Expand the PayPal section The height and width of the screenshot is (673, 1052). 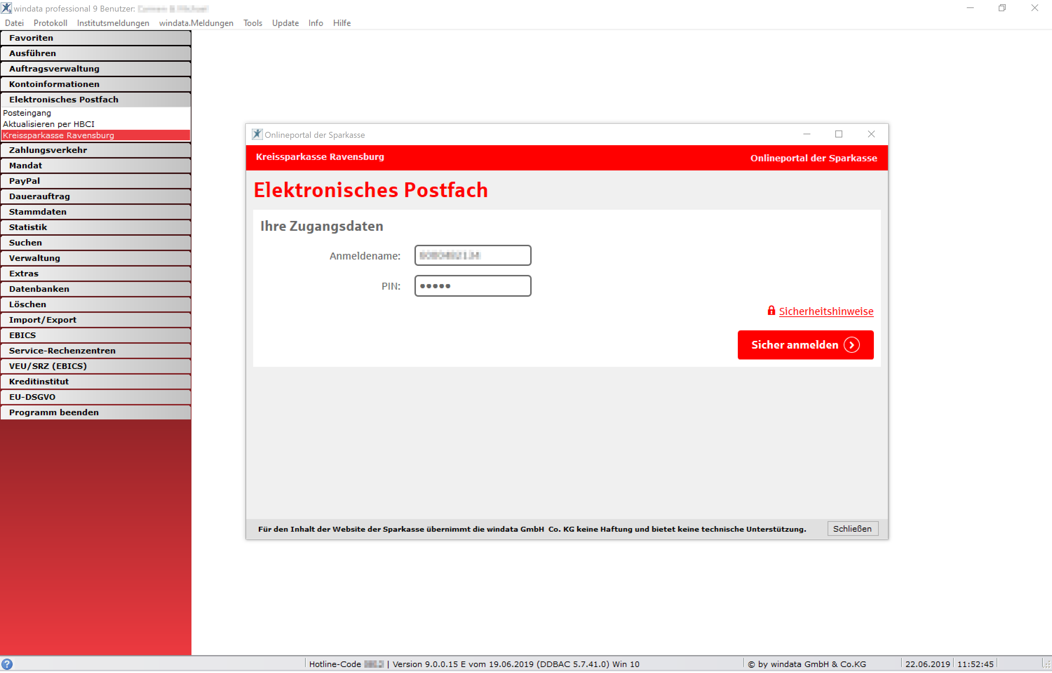pyautogui.click(x=96, y=181)
